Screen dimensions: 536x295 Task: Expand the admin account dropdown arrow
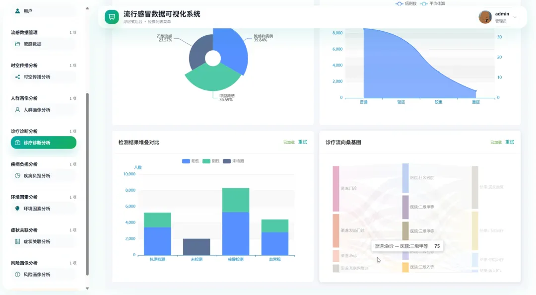(x=515, y=17)
